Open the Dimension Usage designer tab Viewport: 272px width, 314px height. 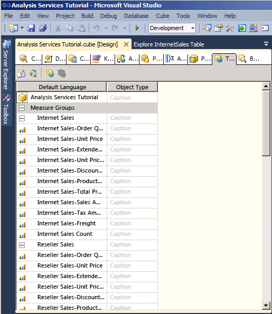[54, 59]
